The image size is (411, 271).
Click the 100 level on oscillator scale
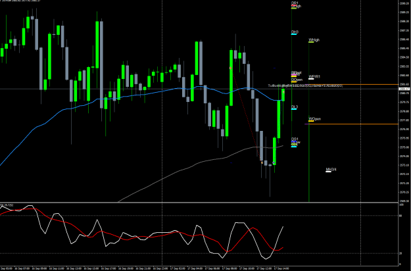401,205
